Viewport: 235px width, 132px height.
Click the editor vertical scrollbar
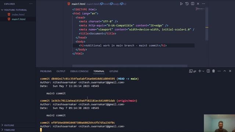pos(207,24)
